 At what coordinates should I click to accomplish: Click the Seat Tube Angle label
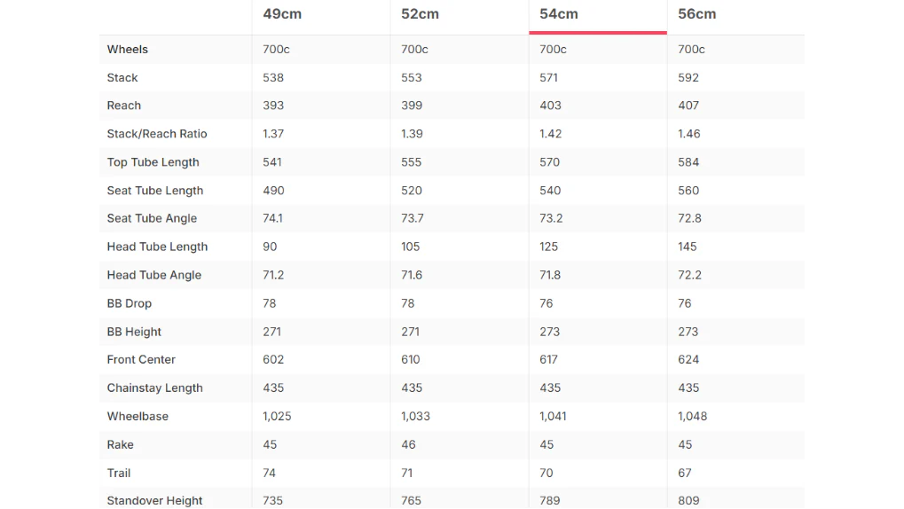(152, 218)
